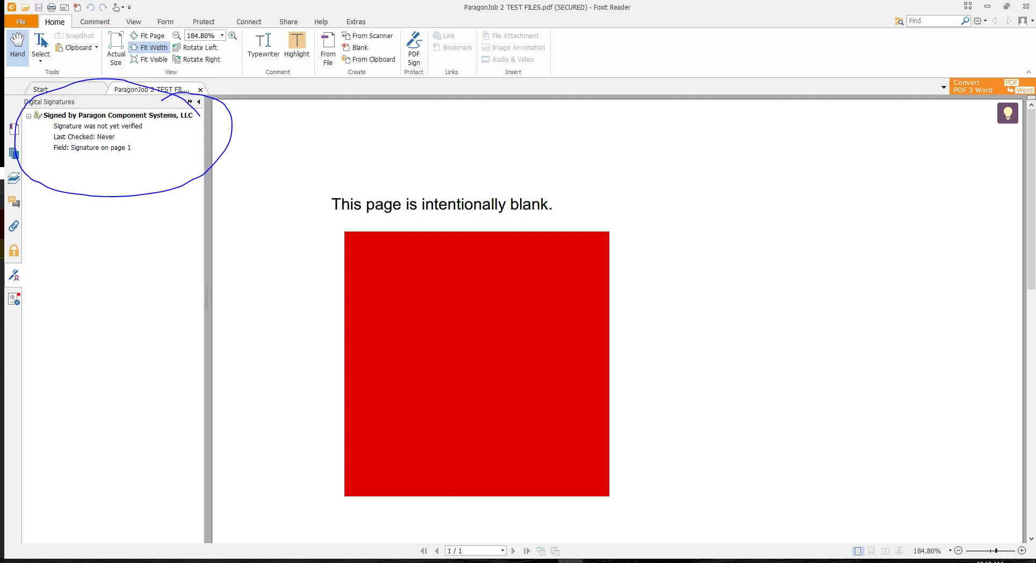Create PDF From Scanner
1036x563 pixels.
click(368, 36)
